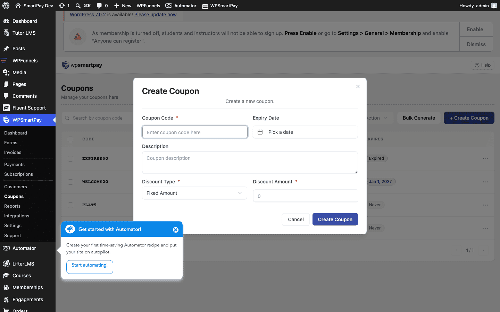Open the Action dropdown
The height and width of the screenshot is (312, 500).
(379, 118)
